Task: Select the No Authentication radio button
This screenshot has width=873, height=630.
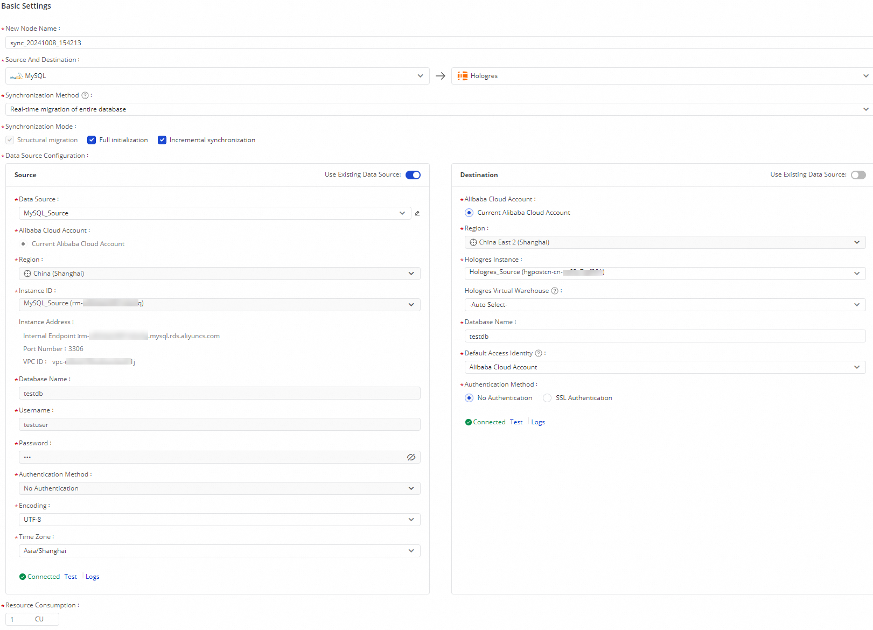Action: point(469,398)
